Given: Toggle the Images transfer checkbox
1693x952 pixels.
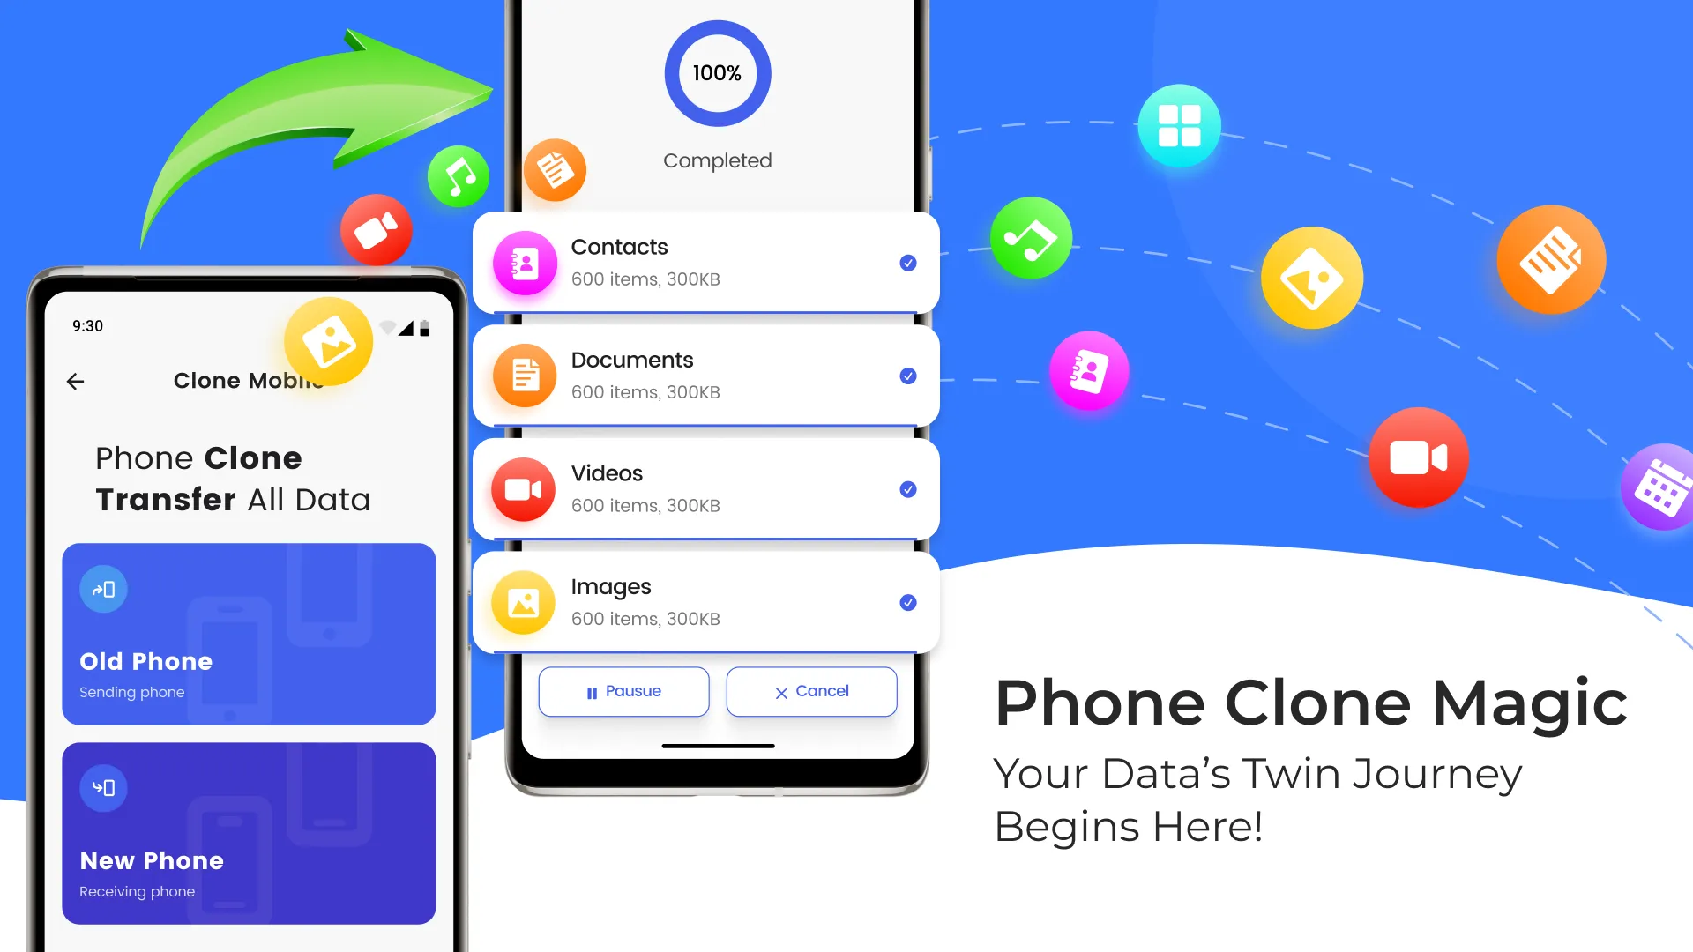Looking at the screenshot, I should [907, 602].
